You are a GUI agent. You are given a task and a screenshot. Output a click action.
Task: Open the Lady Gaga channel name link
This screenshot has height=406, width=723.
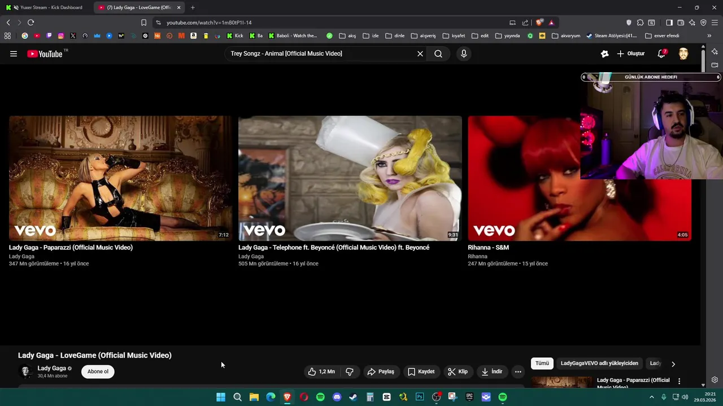pyautogui.click(x=51, y=368)
